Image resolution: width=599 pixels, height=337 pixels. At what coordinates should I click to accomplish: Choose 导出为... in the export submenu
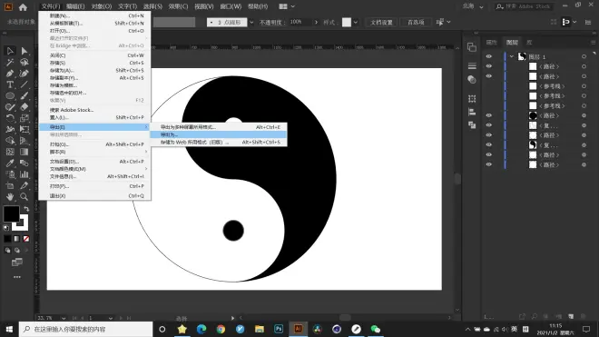click(218, 134)
